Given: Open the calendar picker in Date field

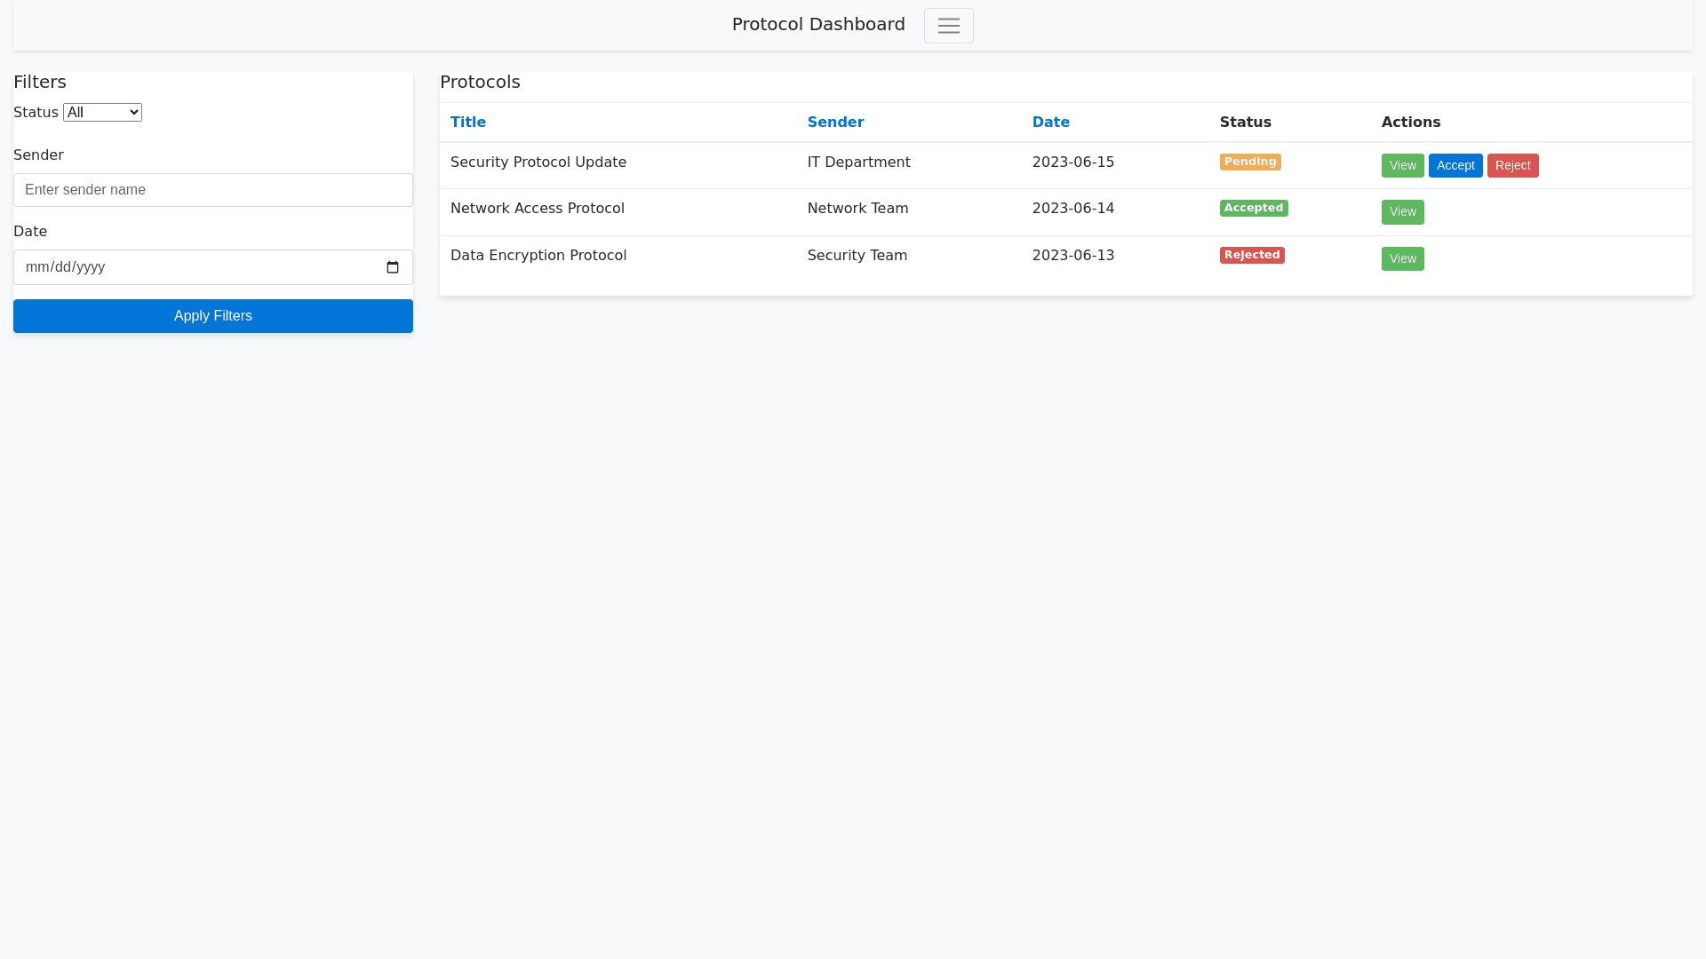Looking at the screenshot, I should pyautogui.click(x=393, y=267).
